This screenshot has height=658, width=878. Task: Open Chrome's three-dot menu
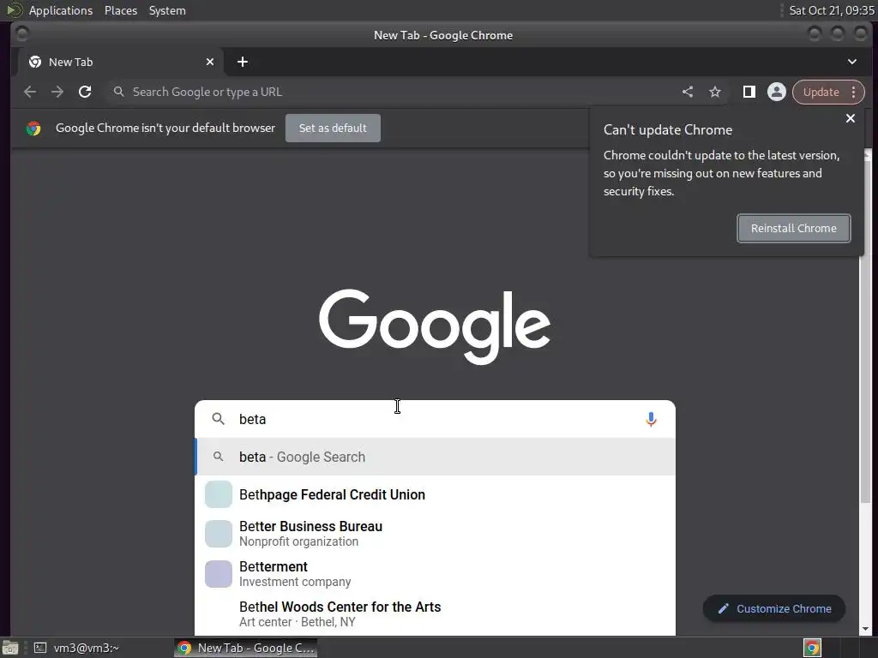pos(853,92)
